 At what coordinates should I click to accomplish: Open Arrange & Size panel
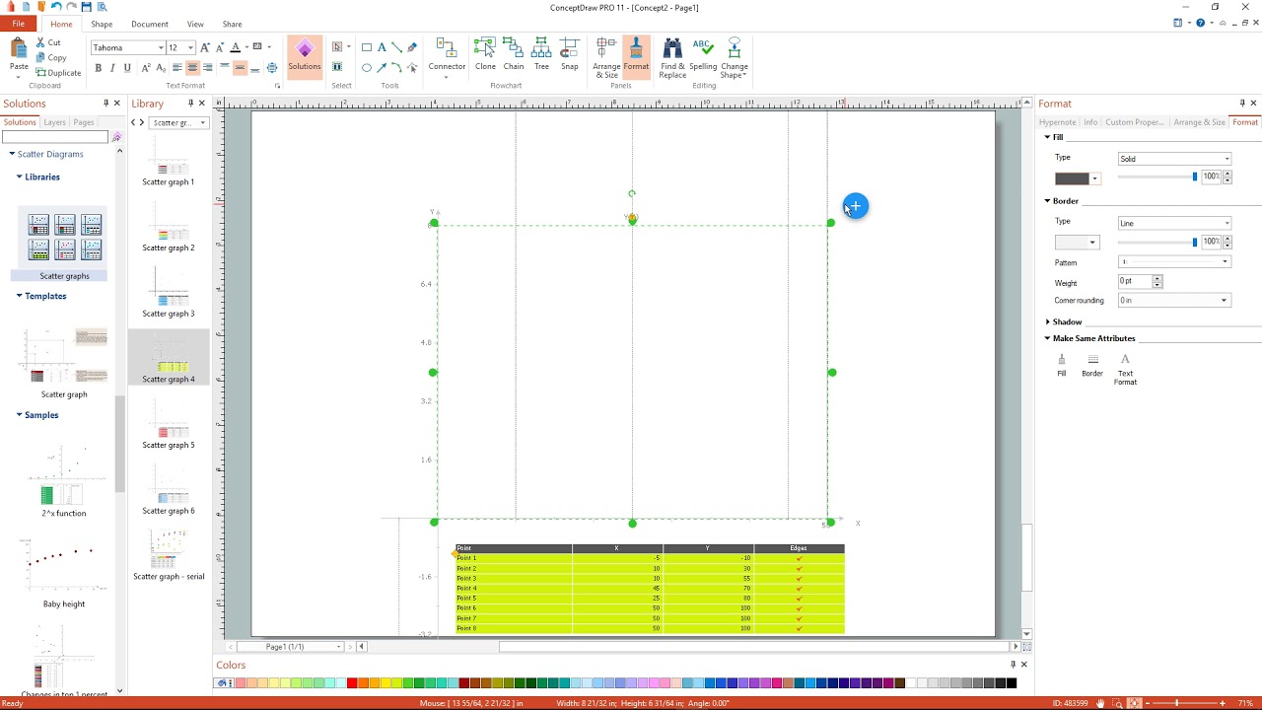click(x=606, y=57)
